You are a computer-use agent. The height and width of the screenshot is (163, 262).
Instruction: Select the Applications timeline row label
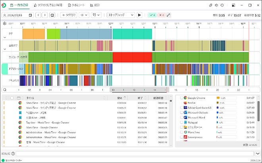pyautogui.click(x=16, y=69)
